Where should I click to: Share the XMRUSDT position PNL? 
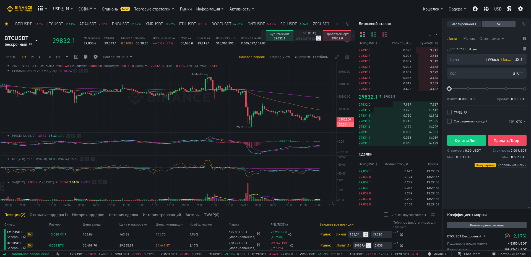(290, 234)
